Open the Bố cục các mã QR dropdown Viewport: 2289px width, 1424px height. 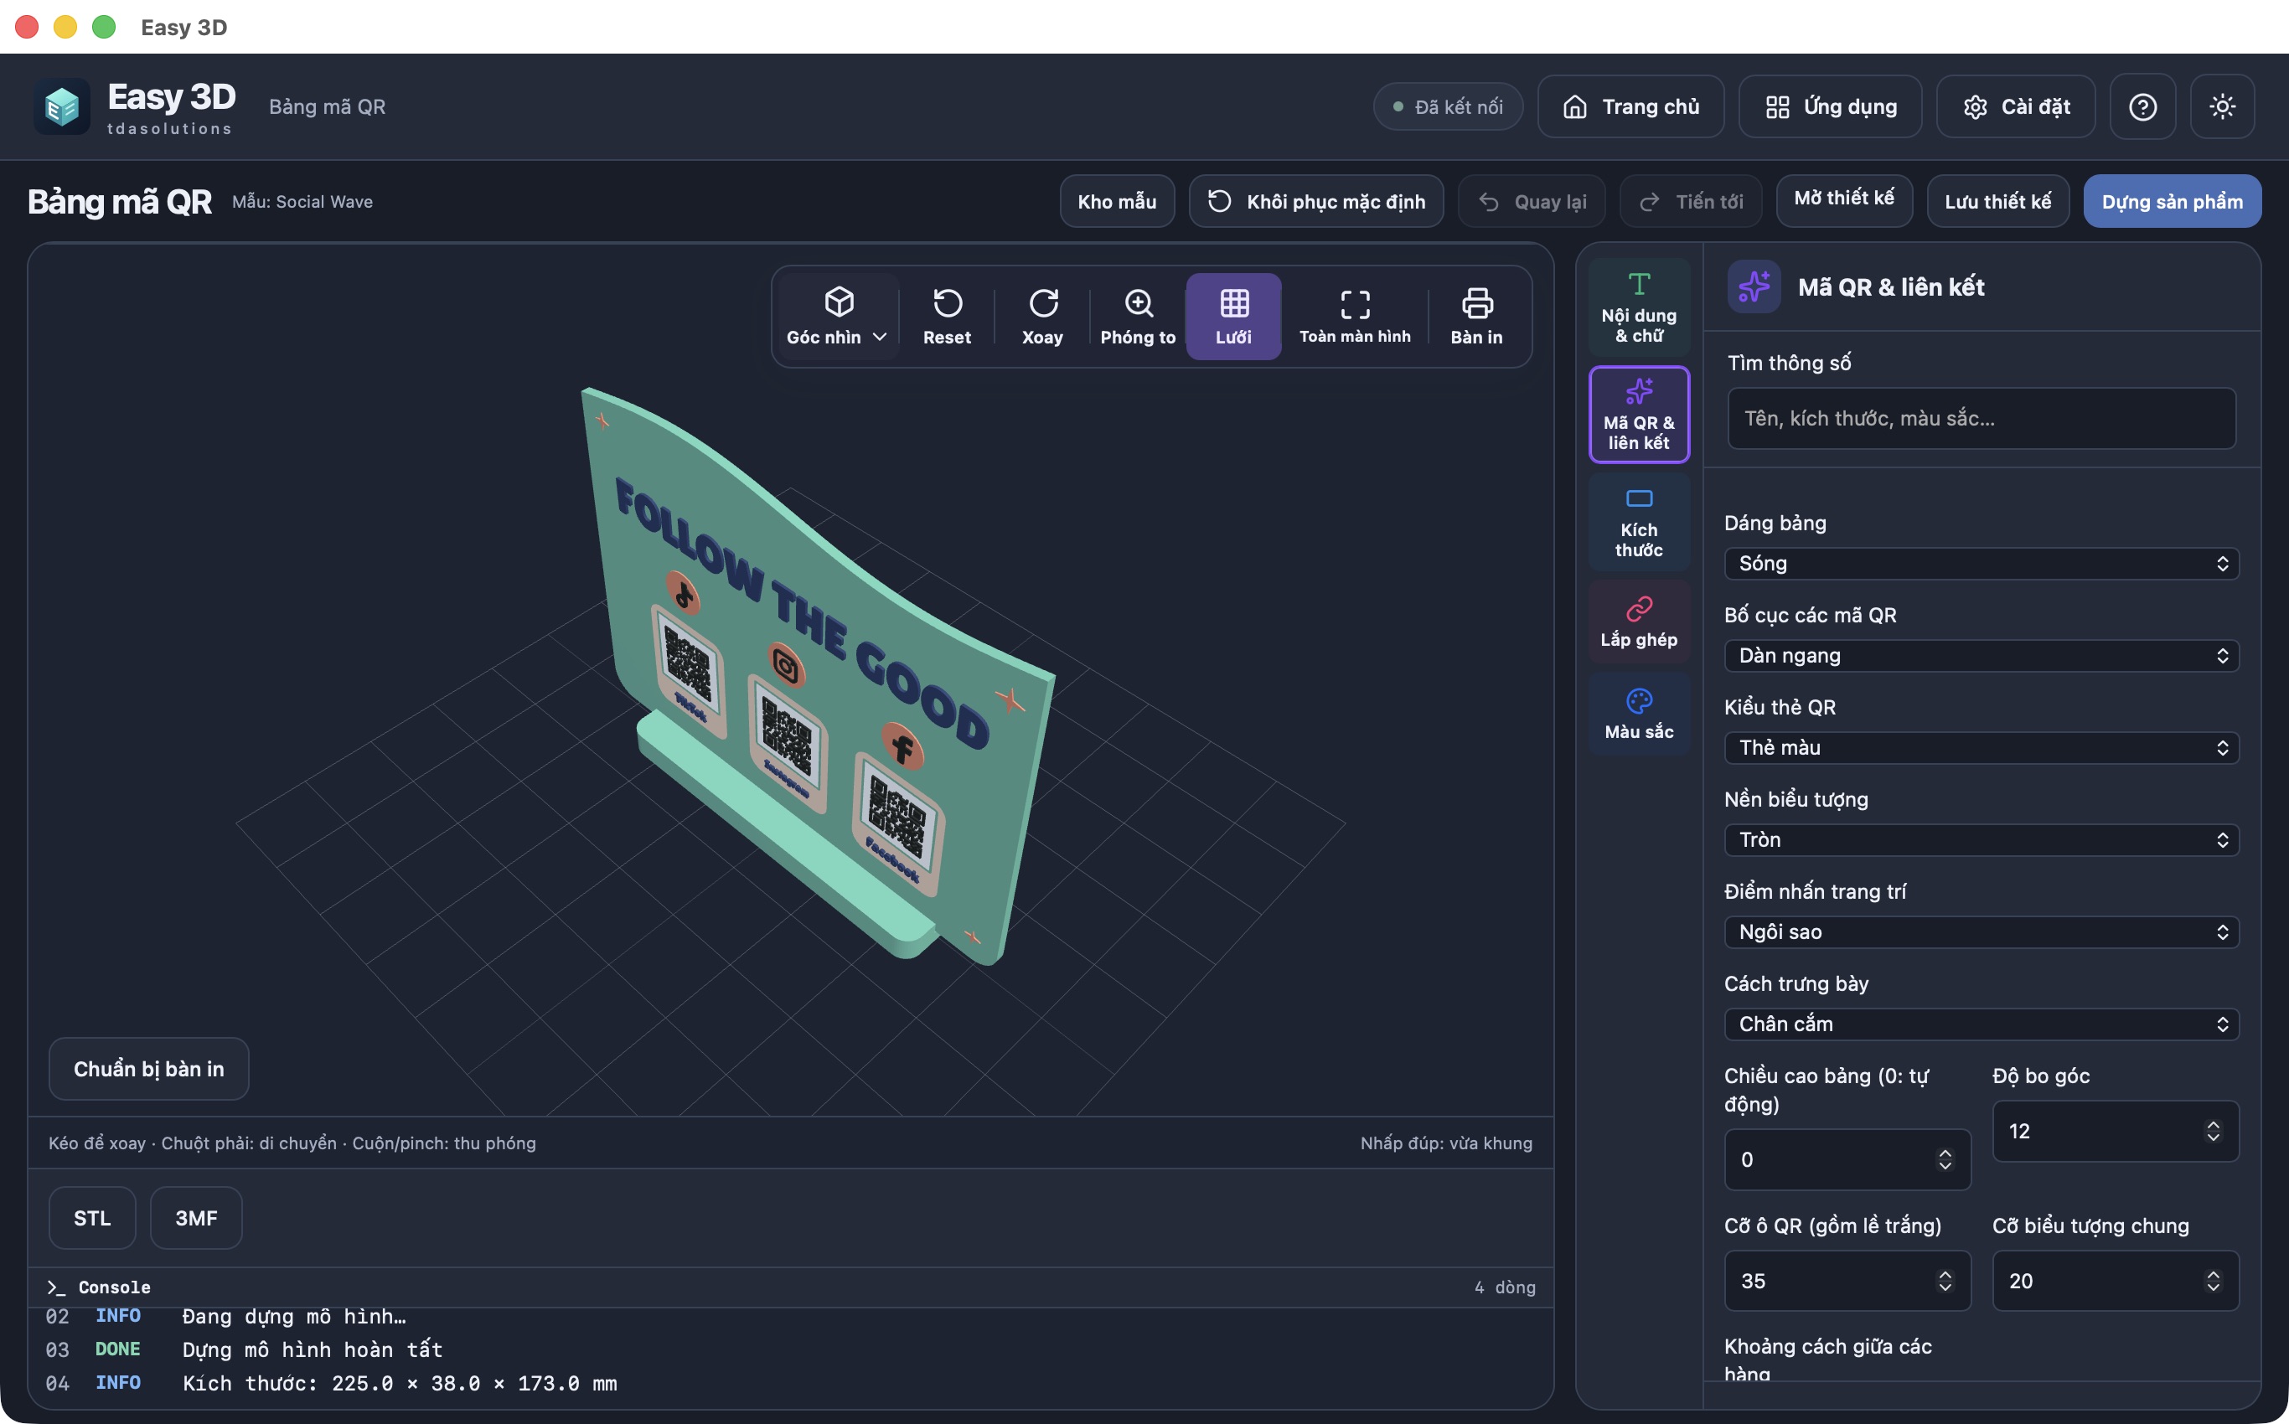[x=1981, y=656]
